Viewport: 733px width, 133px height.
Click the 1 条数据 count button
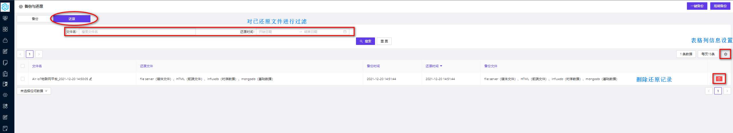tap(686, 54)
